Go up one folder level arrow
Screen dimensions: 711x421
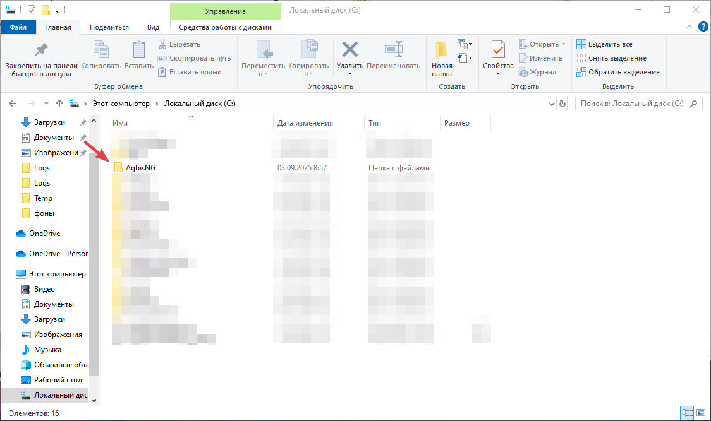[59, 104]
